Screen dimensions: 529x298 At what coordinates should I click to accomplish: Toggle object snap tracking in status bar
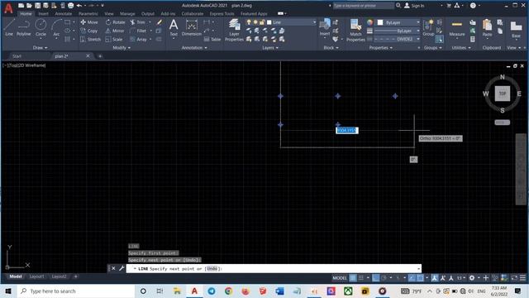pyautogui.click(x=412, y=278)
